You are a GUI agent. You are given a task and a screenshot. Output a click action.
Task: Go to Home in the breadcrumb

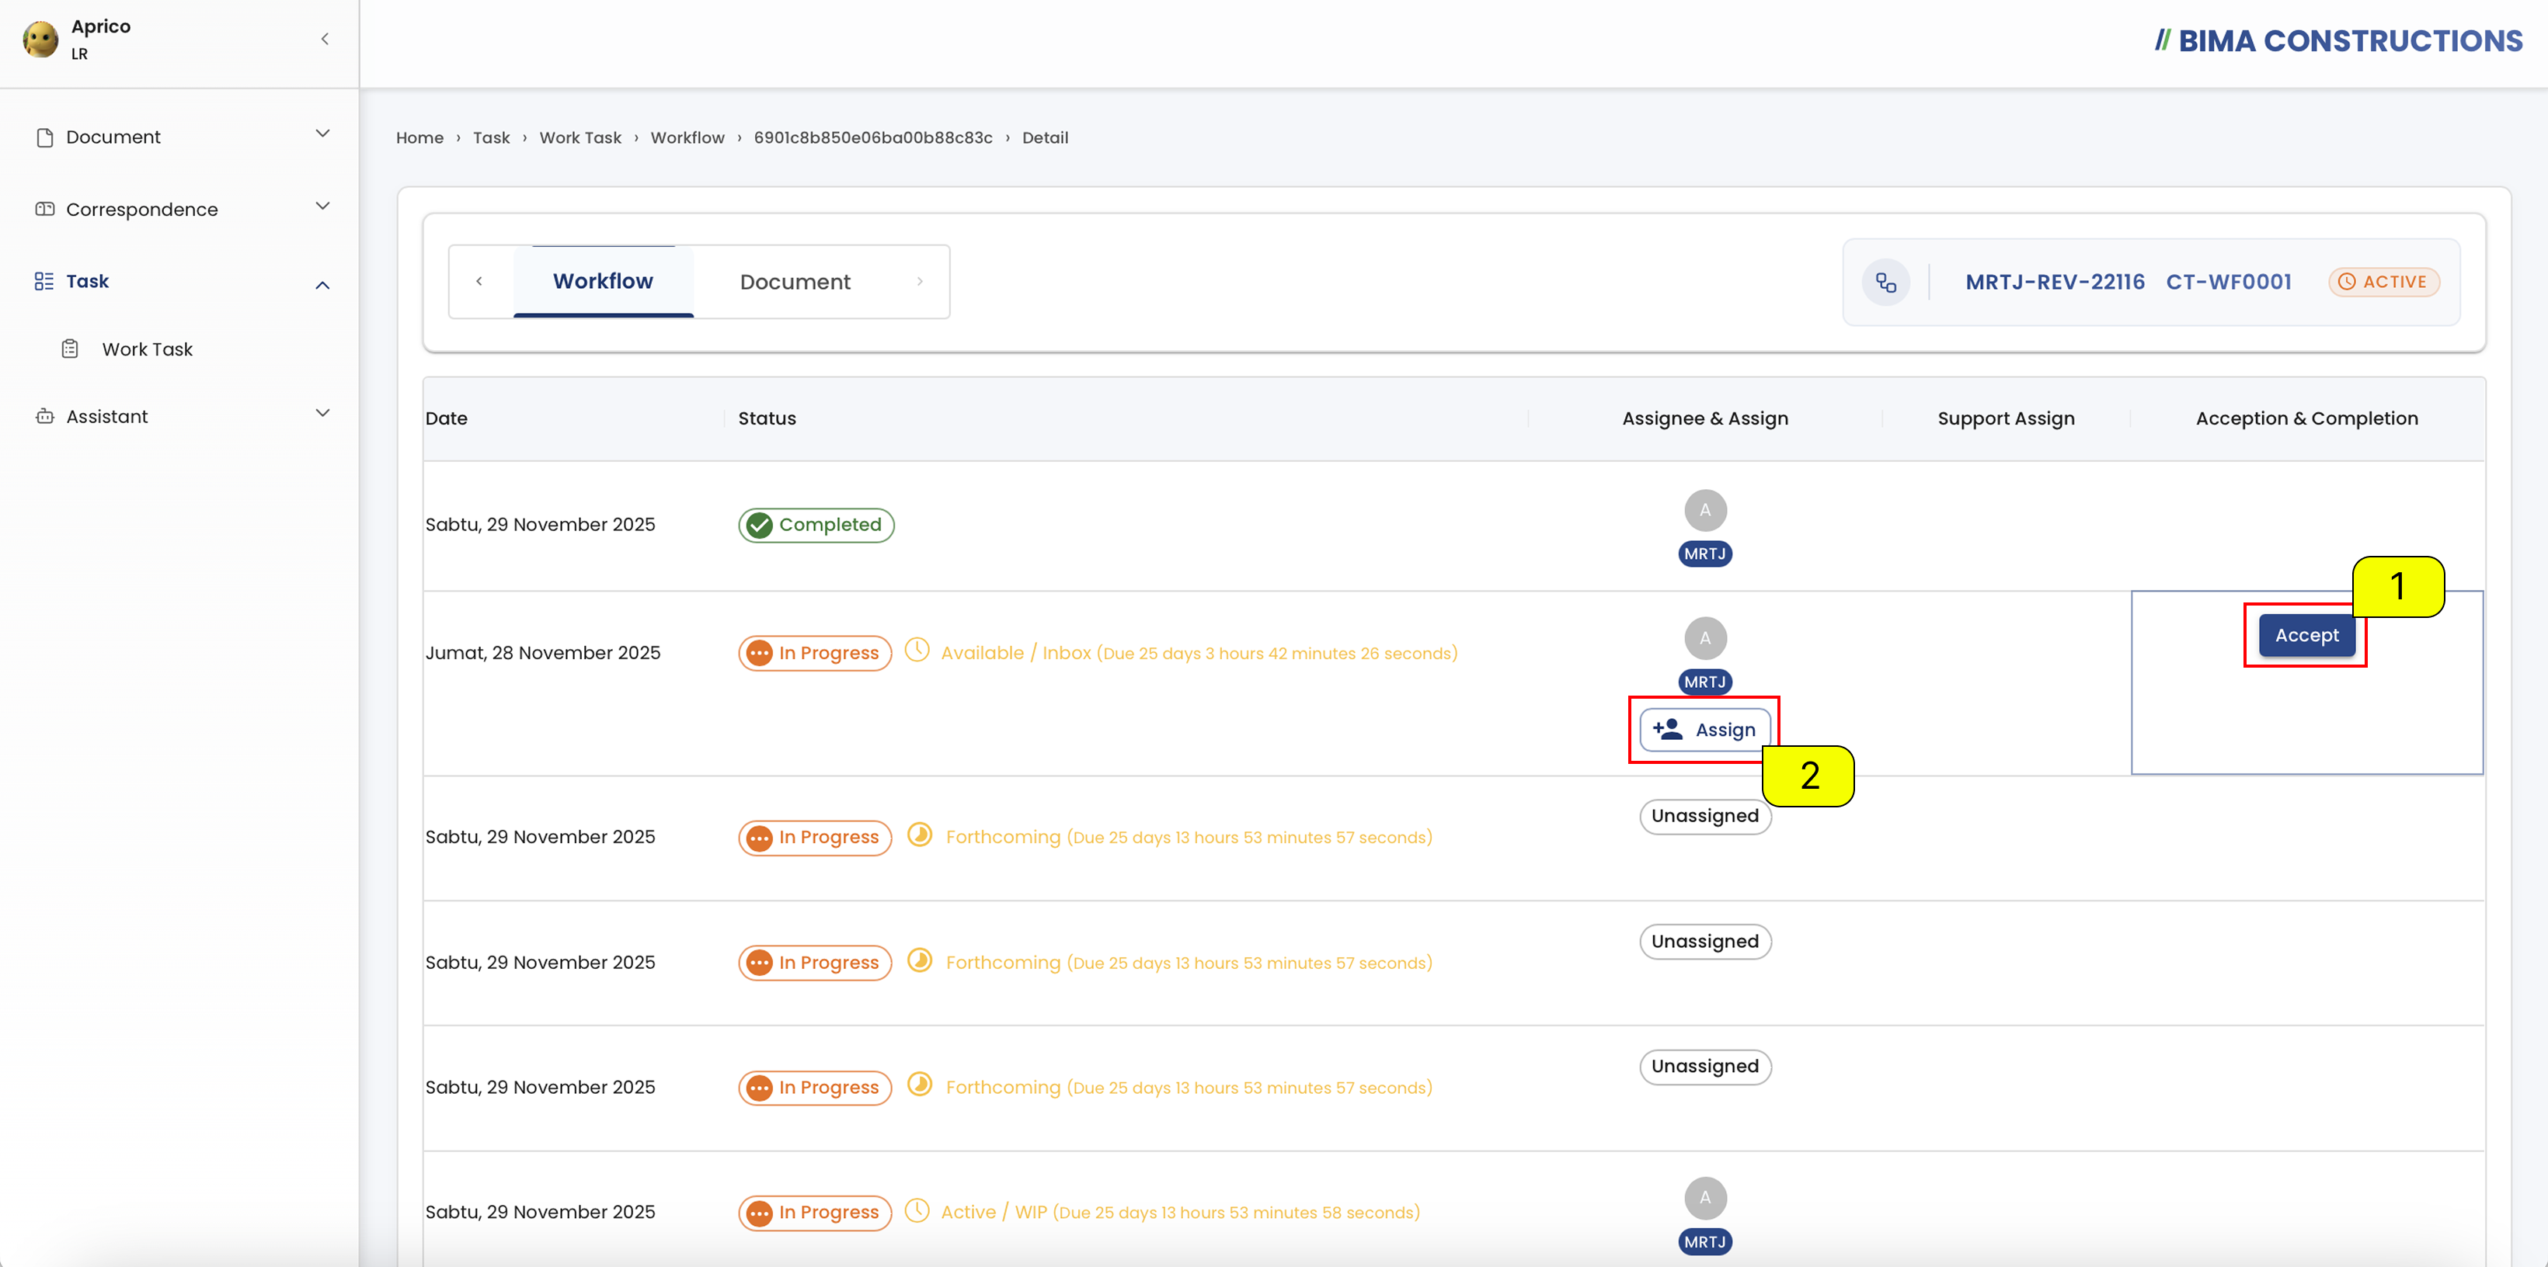pyautogui.click(x=419, y=137)
